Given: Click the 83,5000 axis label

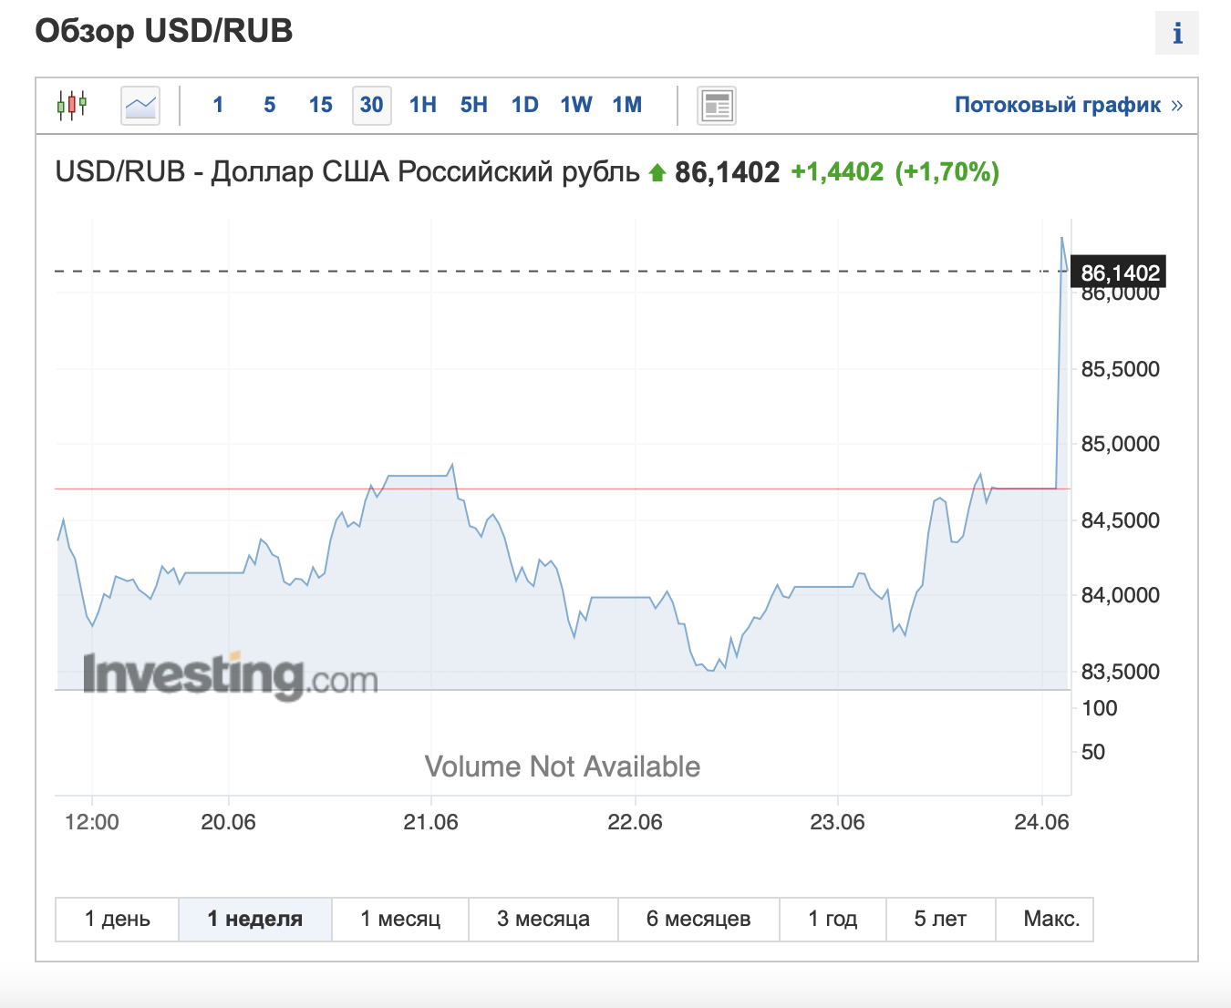Looking at the screenshot, I should (1120, 672).
